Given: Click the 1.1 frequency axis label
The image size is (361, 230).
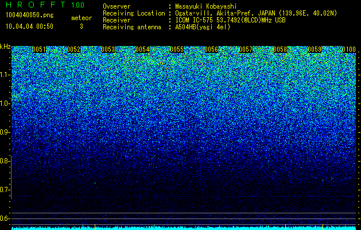Looking at the screenshot, I should tap(5, 75).
